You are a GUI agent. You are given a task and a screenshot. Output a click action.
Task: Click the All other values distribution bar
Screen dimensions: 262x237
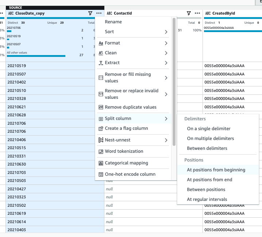(x=36, y=56)
